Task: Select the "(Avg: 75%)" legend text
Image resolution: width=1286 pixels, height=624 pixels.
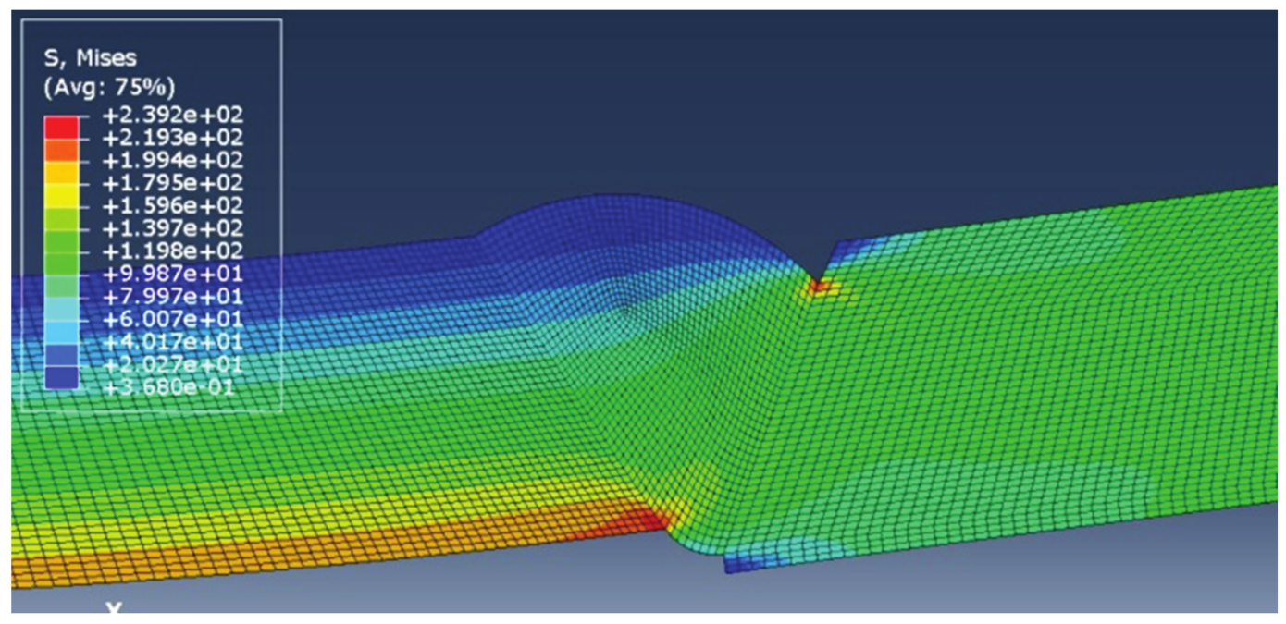Action: coord(109,88)
